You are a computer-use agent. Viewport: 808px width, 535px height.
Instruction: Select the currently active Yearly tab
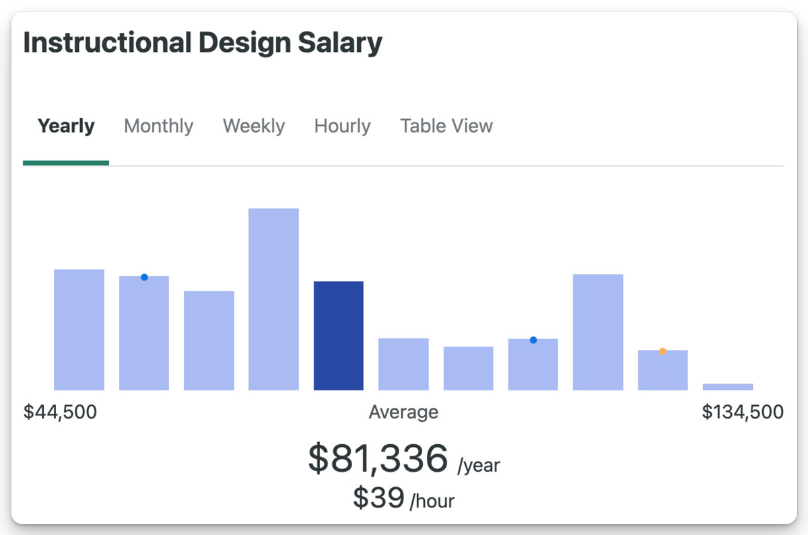(x=65, y=126)
